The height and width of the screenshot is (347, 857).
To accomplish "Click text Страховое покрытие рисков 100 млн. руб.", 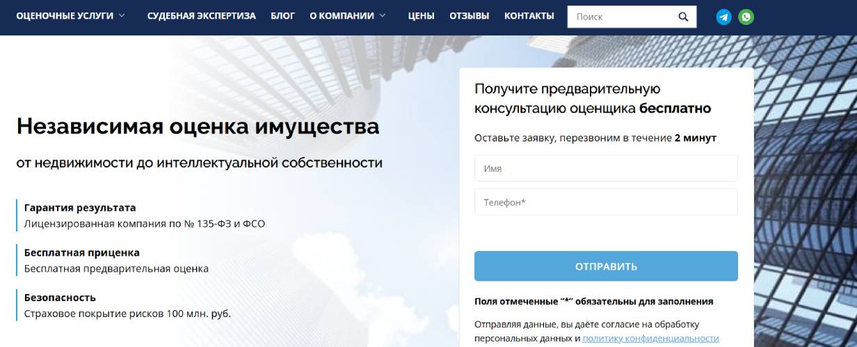I will [127, 314].
